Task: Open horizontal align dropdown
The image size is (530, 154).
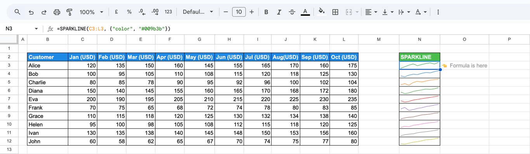Action: pyautogui.click(x=371, y=12)
